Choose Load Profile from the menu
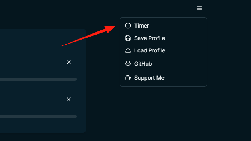The height and width of the screenshot is (141, 251). [149, 50]
